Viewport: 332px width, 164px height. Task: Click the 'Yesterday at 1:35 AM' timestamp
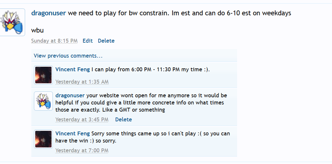(x=82, y=82)
